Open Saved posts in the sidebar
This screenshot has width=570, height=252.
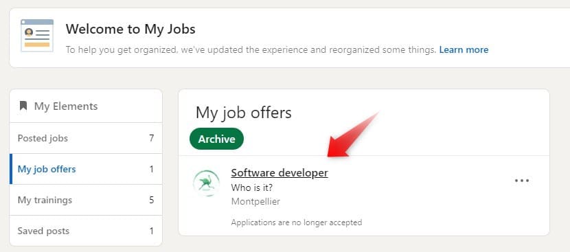click(x=86, y=231)
